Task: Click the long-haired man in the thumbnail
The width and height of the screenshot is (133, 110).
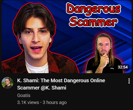Action: point(104,54)
